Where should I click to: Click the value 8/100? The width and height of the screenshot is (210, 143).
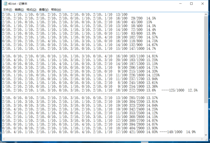tap(122, 83)
